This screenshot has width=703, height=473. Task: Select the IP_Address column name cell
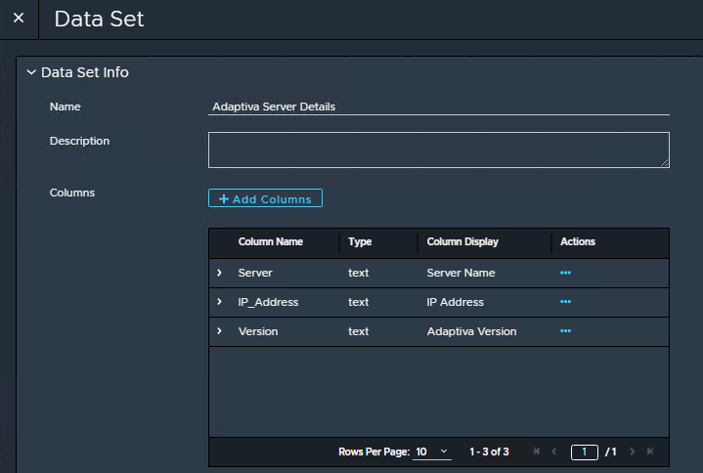(x=268, y=302)
